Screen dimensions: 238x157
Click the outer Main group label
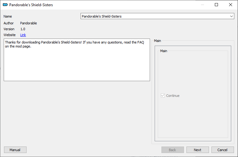(157, 41)
